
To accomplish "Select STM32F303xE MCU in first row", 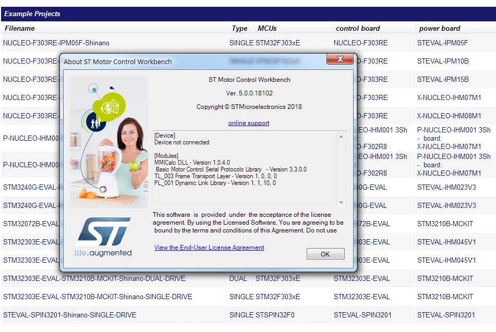I will 278,43.
